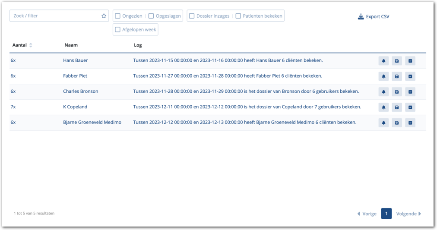The width and height of the screenshot is (437, 230).
Task: Enable the Ongezien checkbox
Action: pos(117,16)
